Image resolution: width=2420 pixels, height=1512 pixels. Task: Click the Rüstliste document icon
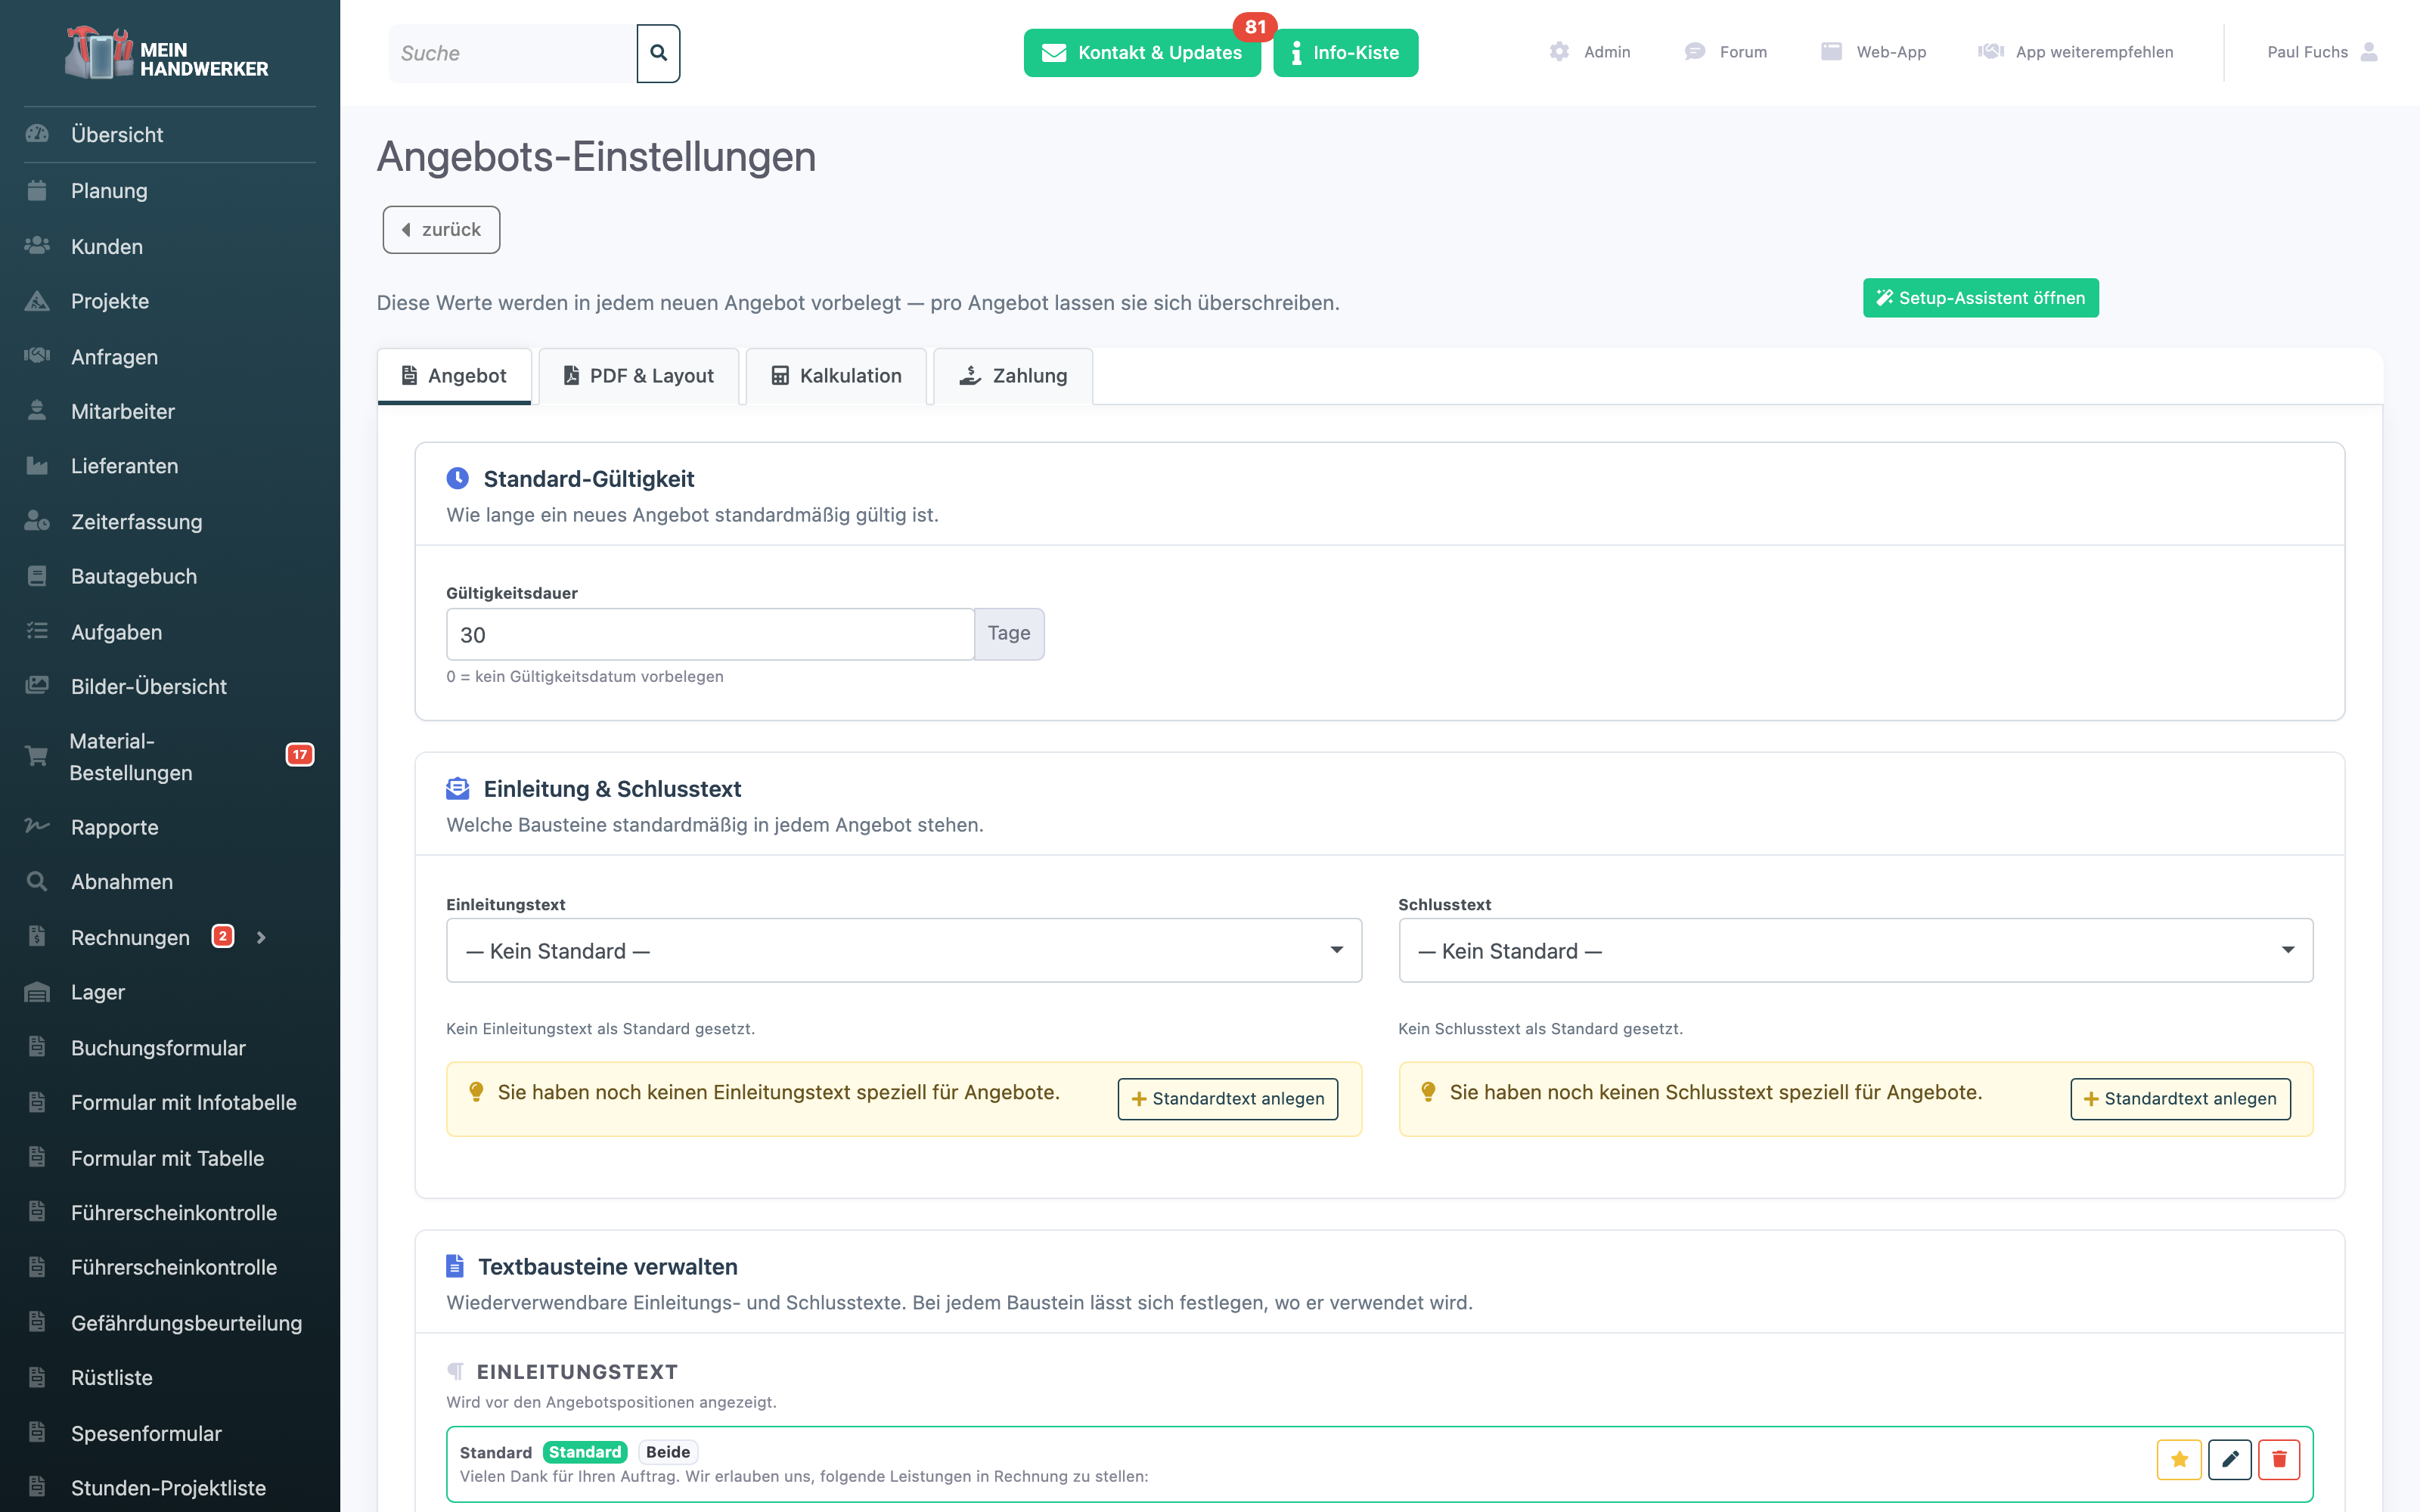click(x=37, y=1377)
